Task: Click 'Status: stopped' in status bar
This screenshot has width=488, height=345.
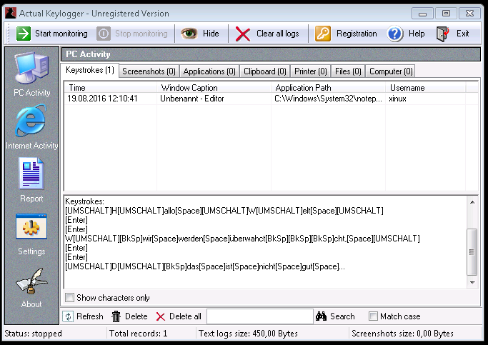Action: tap(34, 334)
